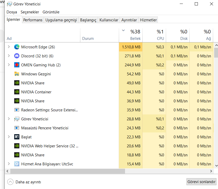Click the Microsoft Edge process icon
The image size is (218, 189).
[x=17, y=47]
